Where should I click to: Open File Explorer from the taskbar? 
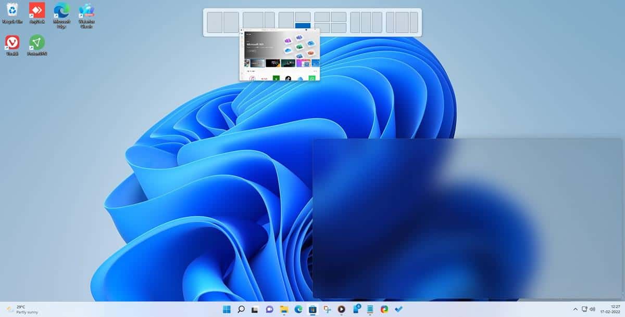tap(284, 309)
